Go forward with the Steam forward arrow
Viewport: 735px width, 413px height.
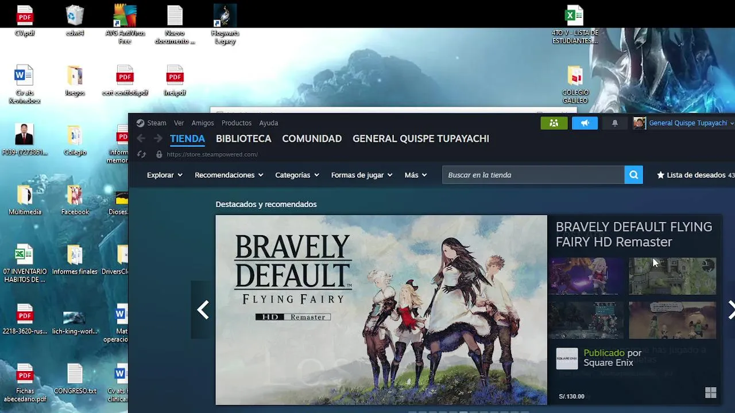pos(158,138)
